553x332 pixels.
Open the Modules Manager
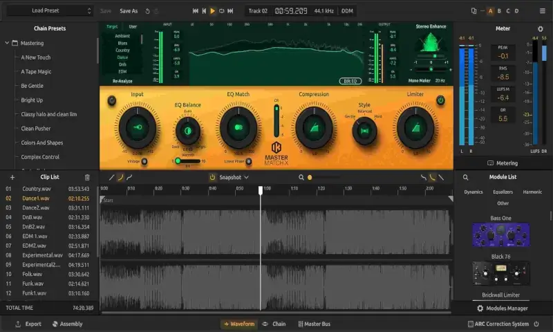click(503, 308)
